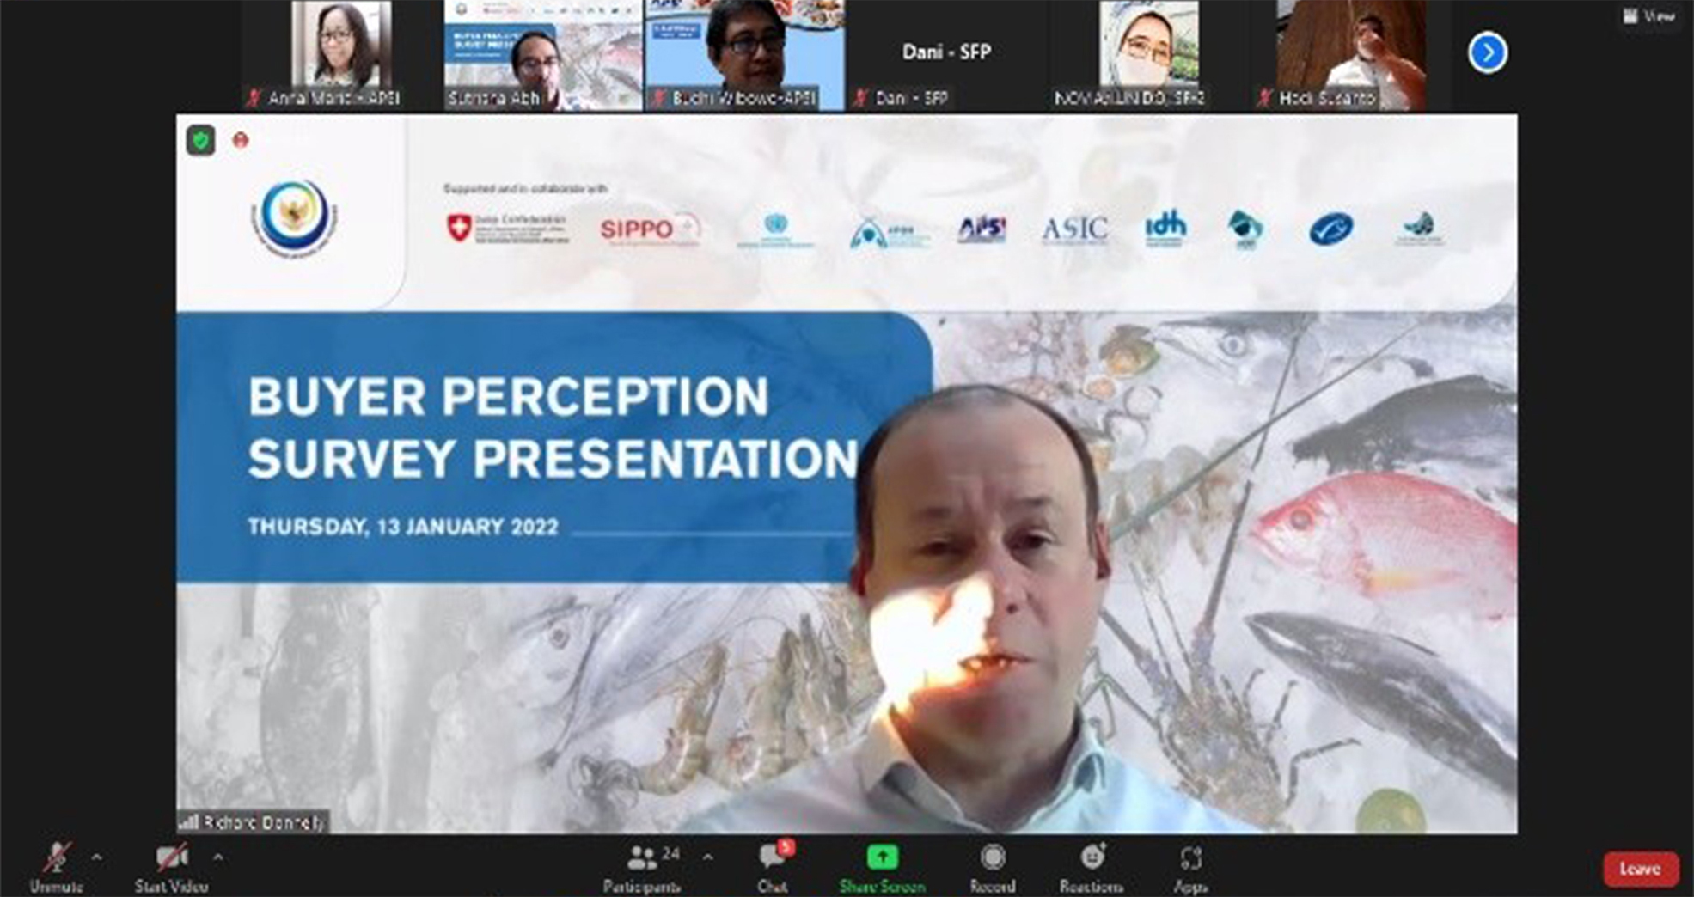Click the Unmute microphone icon
Viewport: 1694px width, 897px height.
pyautogui.click(x=57, y=858)
